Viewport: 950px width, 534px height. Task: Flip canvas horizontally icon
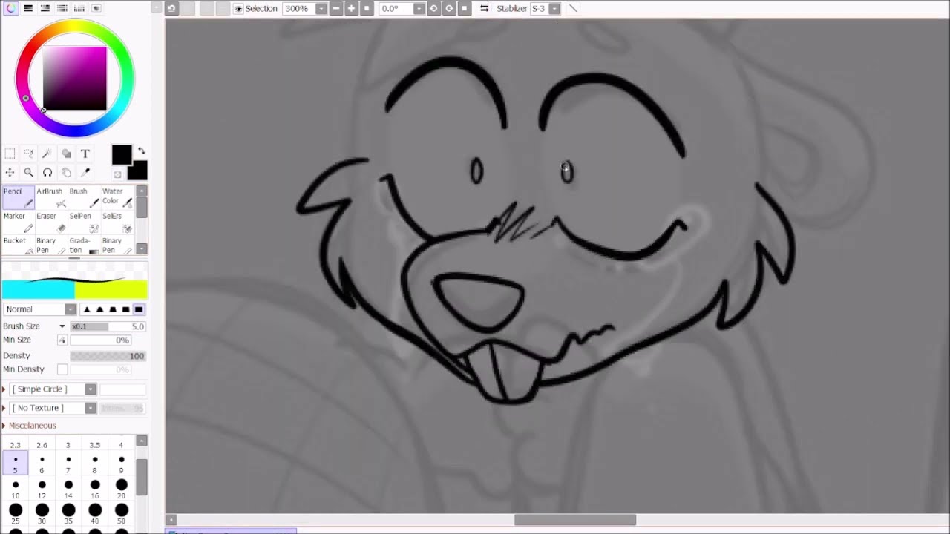tap(484, 8)
